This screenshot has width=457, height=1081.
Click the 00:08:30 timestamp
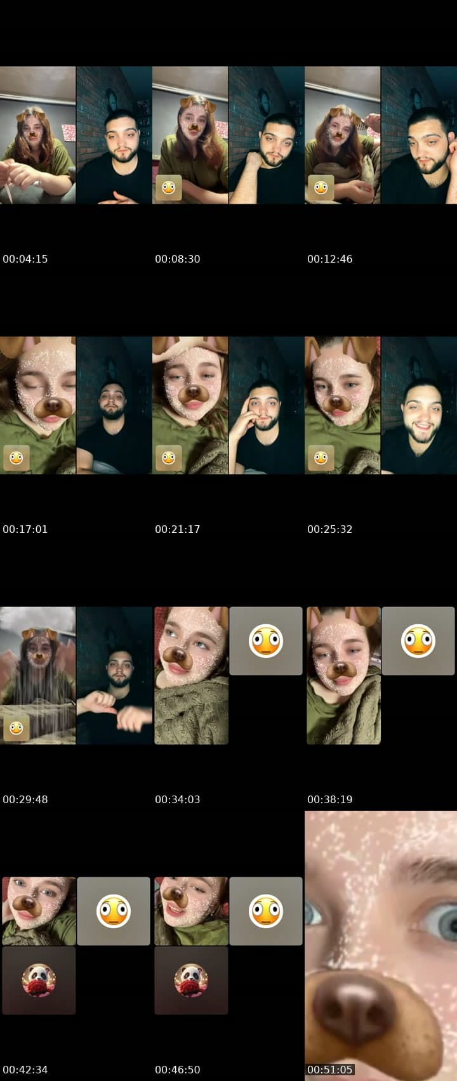click(178, 259)
